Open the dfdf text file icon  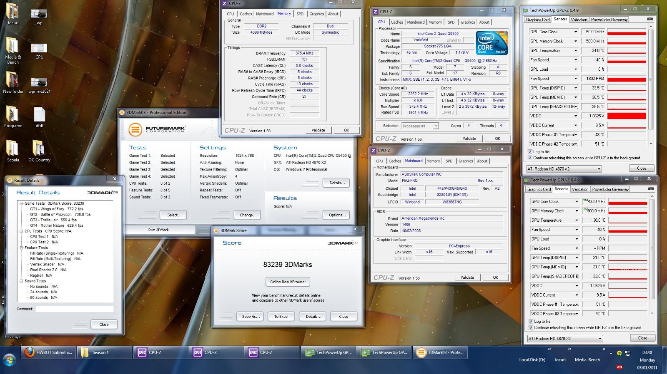(x=39, y=117)
